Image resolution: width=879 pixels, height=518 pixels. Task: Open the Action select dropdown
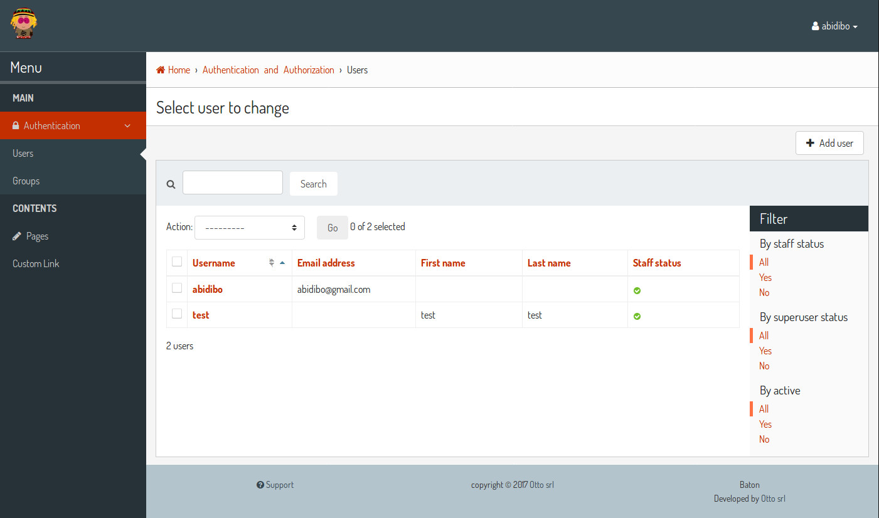pos(250,228)
